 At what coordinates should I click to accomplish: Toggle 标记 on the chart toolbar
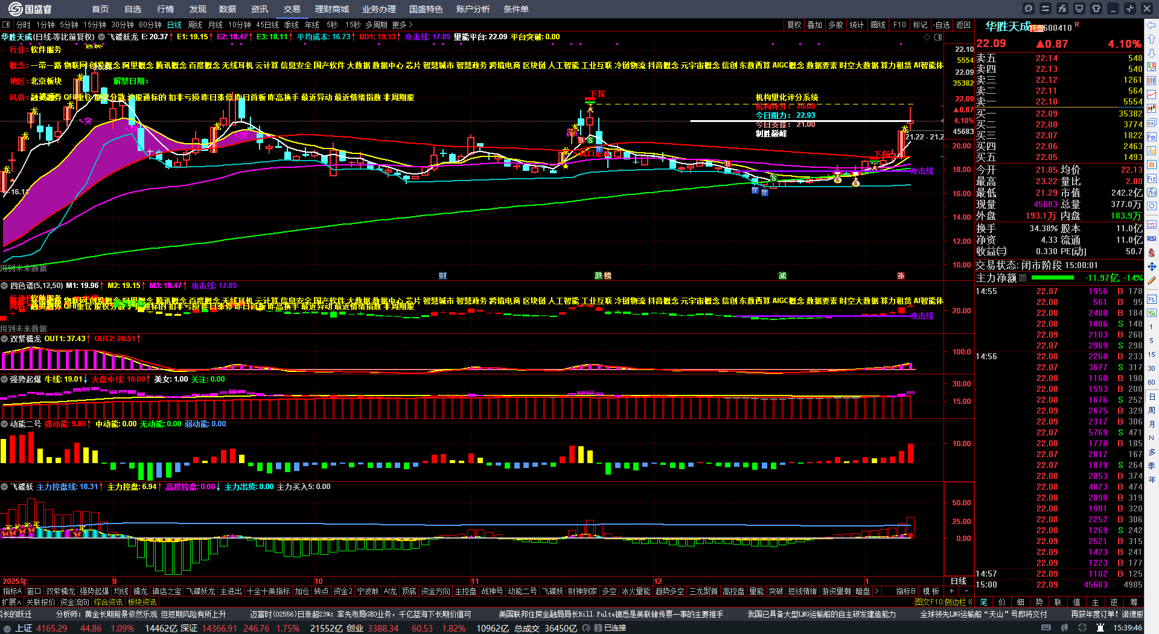[x=920, y=25]
